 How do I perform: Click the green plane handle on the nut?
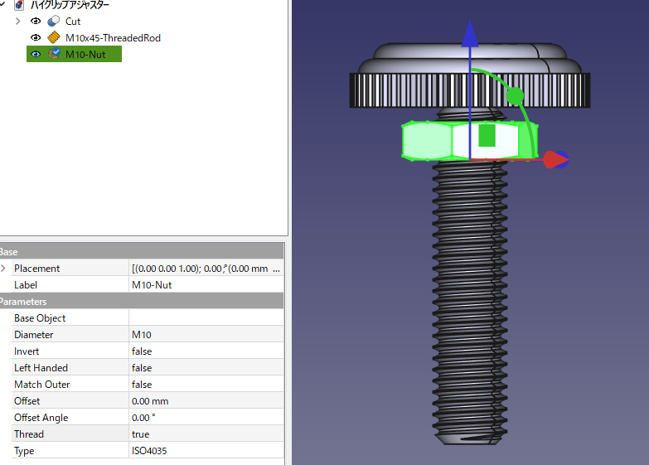click(x=487, y=135)
